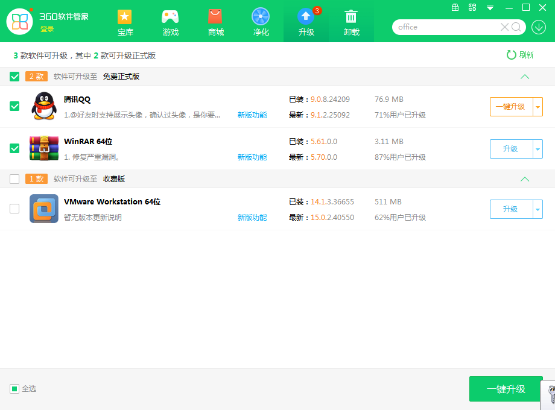The height and width of the screenshot is (410, 555).
Task: Check the VMware Workstation checkbox
Action: point(14,209)
